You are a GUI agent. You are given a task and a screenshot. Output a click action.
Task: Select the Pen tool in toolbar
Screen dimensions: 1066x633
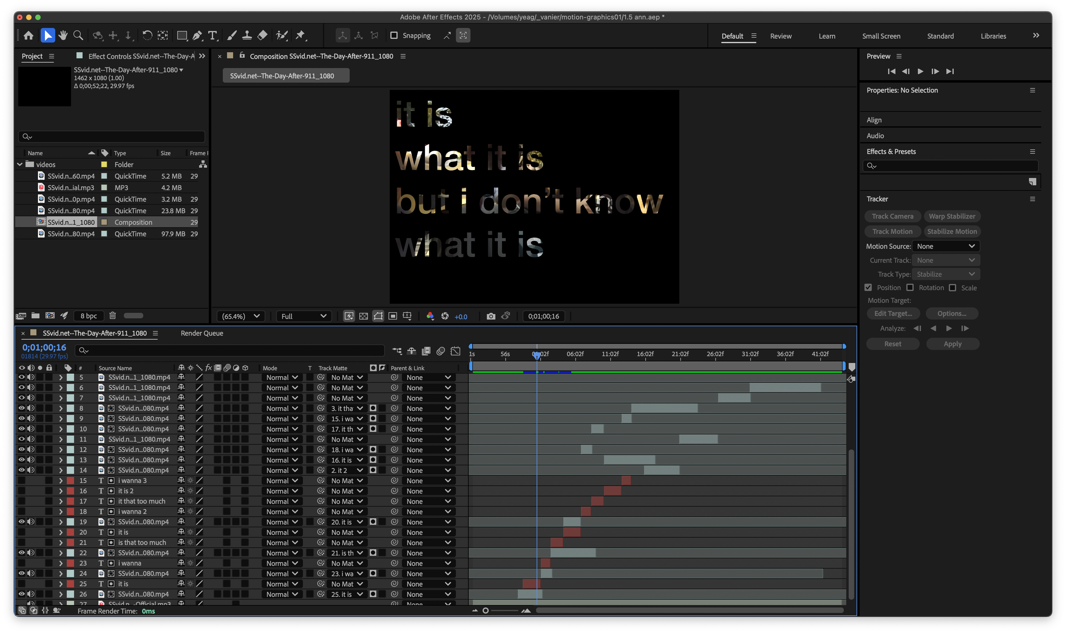pyautogui.click(x=197, y=36)
